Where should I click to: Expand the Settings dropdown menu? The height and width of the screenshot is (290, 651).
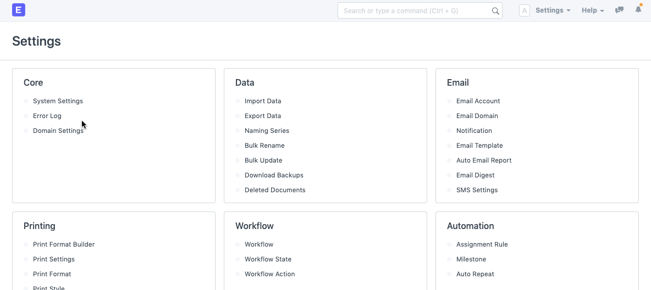(553, 10)
